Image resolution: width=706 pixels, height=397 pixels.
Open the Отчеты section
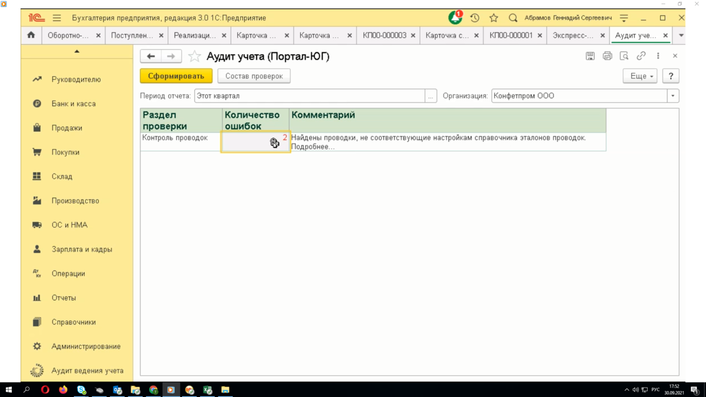click(x=64, y=298)
